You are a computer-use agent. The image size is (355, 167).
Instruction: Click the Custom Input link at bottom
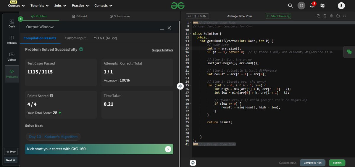click(288, 163)
